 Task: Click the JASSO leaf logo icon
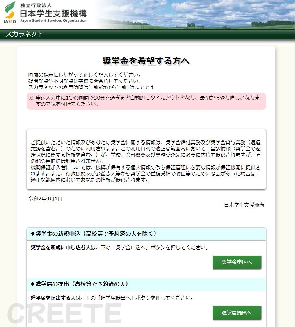pos(10,12)
